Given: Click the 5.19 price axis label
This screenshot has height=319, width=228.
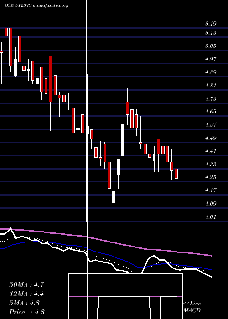Looking at the screenshot, I should (x=211, y=24).
